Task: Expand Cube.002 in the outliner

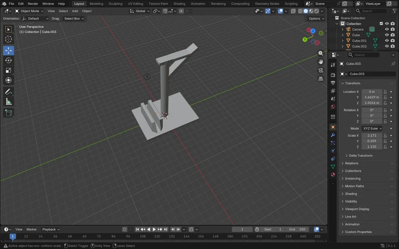Action: click(x=342, y=46)
